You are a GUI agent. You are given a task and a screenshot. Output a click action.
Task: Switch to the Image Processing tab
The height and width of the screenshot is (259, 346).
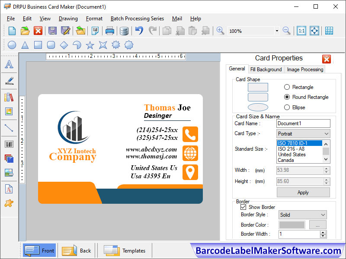click(305, 69)
